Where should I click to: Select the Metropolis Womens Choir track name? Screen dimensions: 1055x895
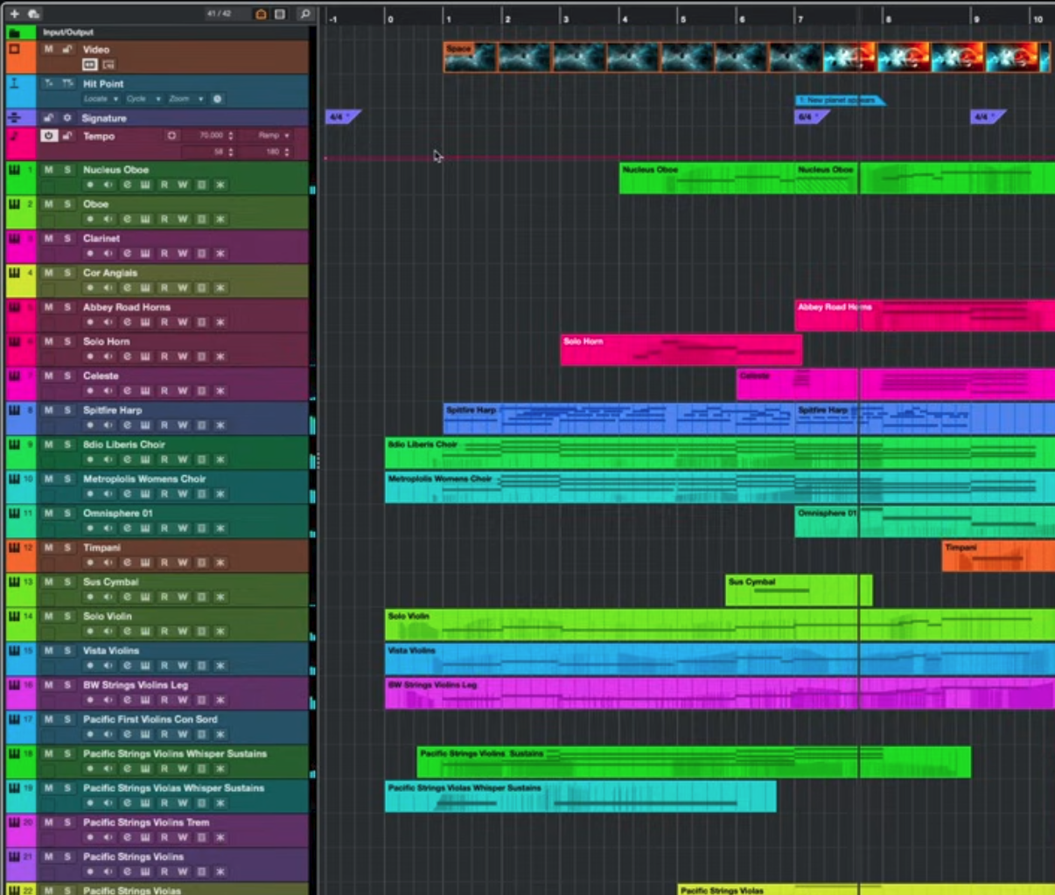(x=144, y=479)
